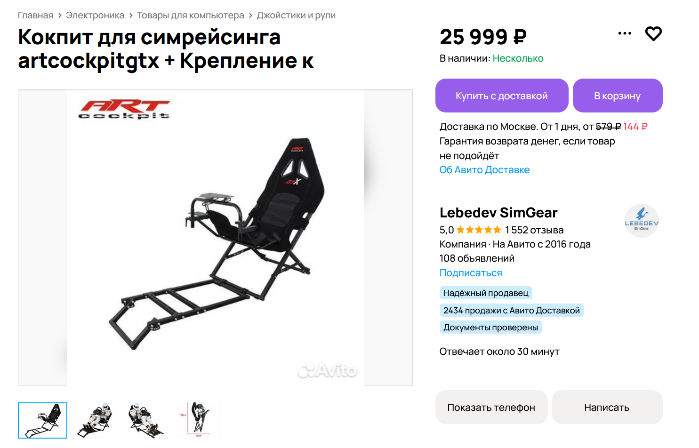View third thumbnail with driver side view
The height and width of the screenshot is (448, 699).
(145, 420)
